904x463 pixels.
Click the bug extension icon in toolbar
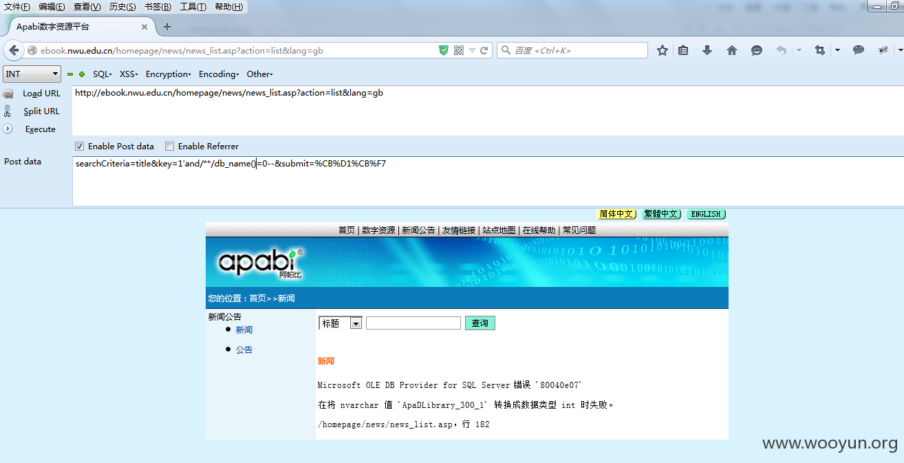pos(883,50)
